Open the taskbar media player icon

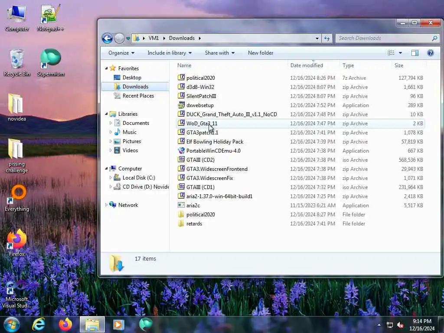point(119,324)
